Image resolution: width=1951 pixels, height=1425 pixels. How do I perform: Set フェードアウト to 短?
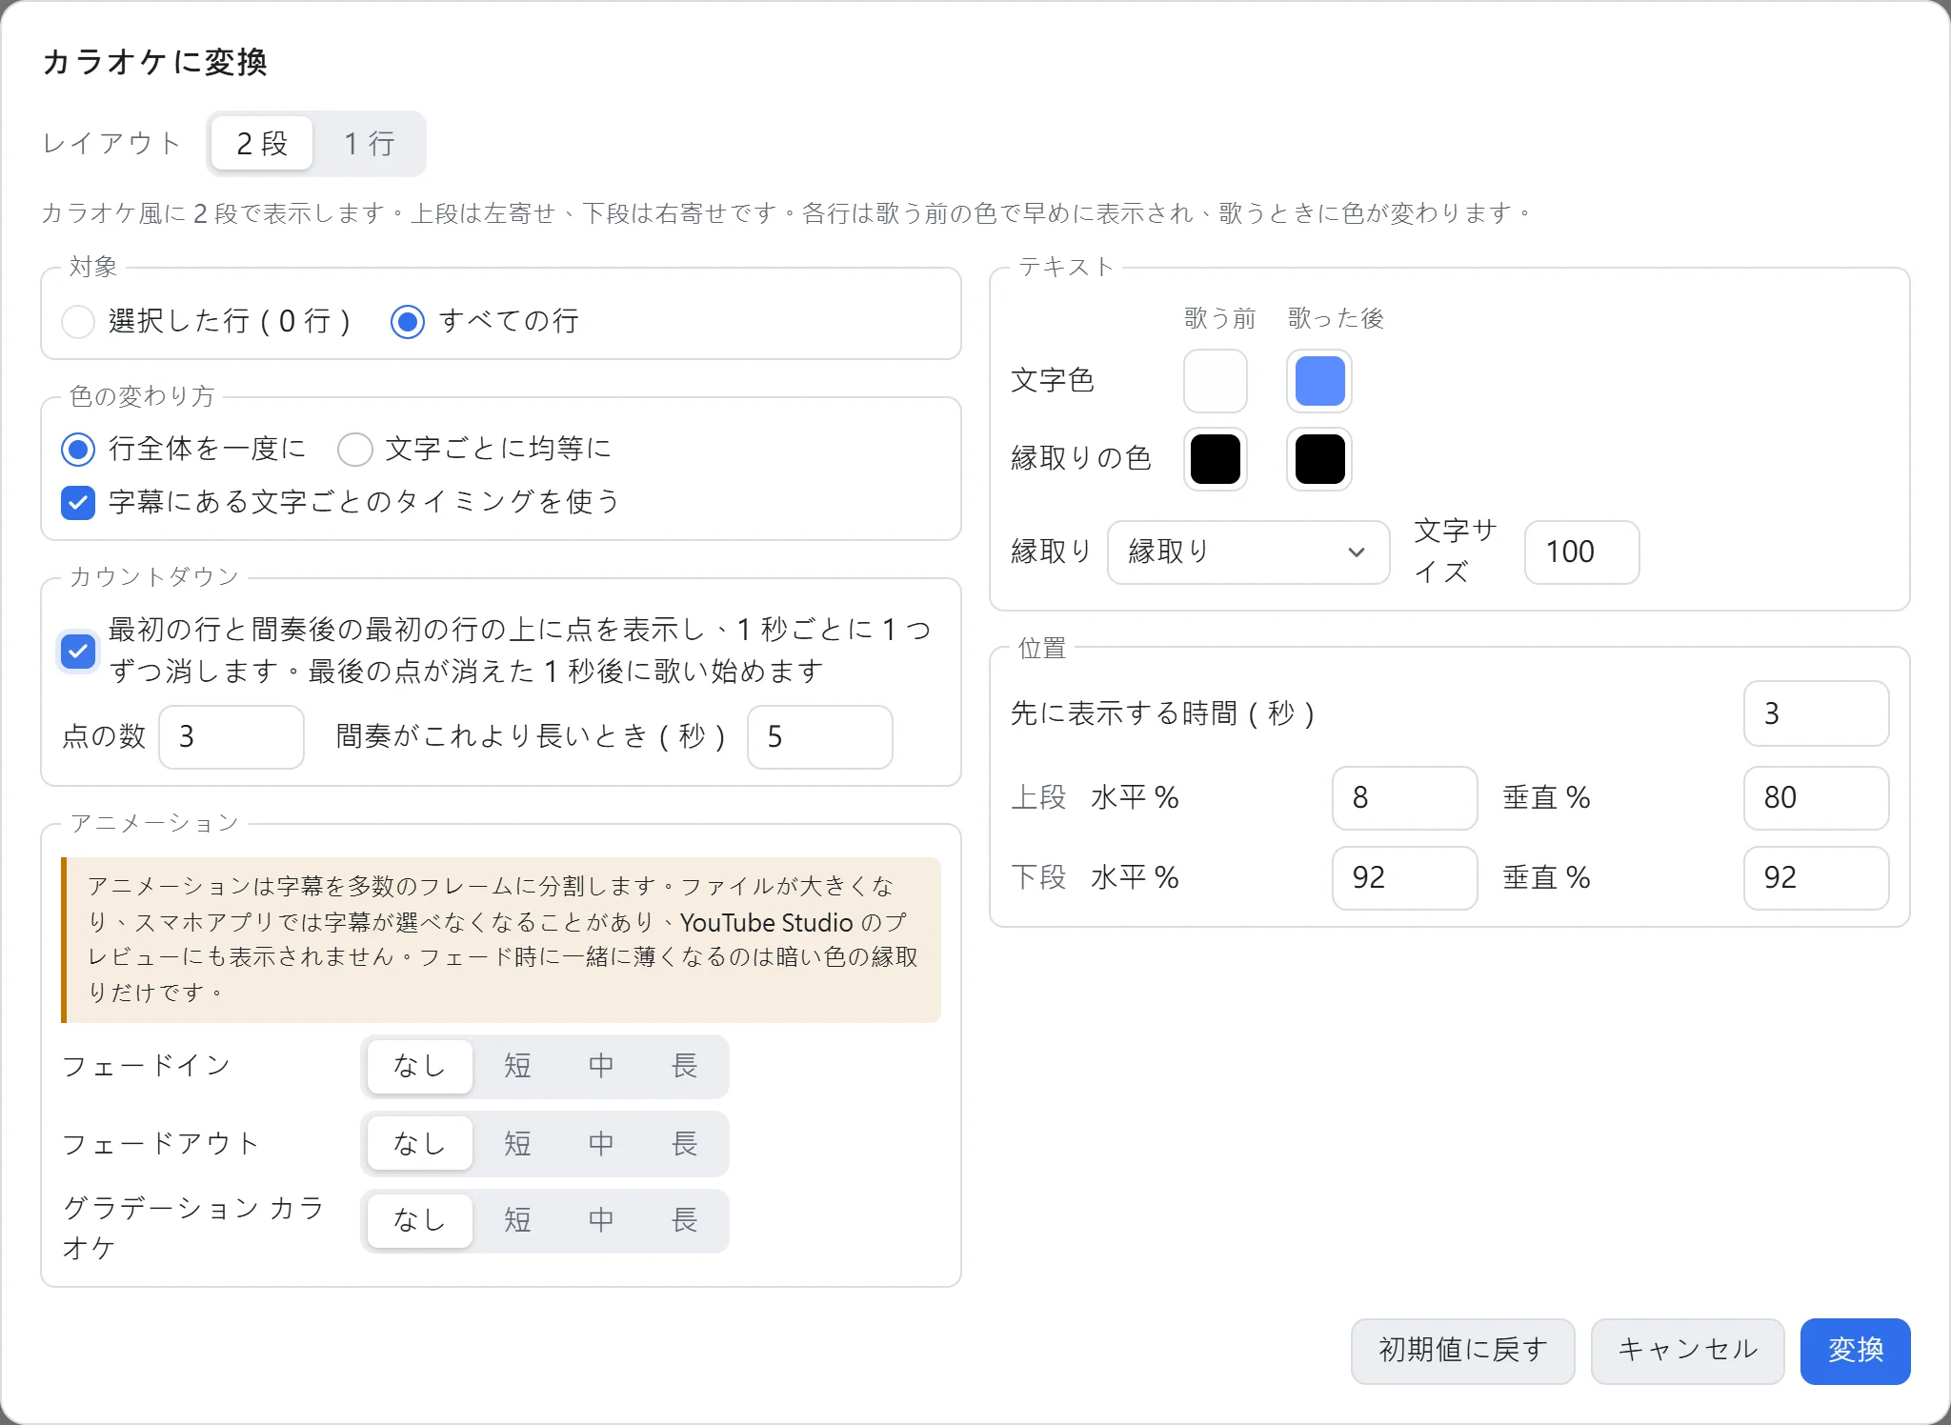coord(517,1143)
